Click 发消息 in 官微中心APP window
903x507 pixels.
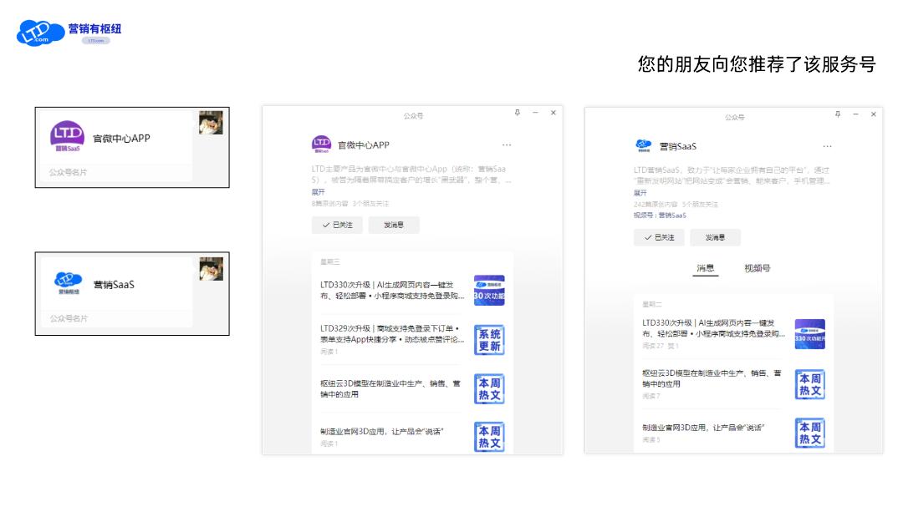(x=394, y=225)
